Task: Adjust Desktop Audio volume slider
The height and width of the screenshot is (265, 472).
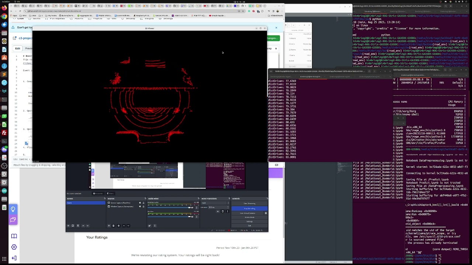Action: (169, 208)
